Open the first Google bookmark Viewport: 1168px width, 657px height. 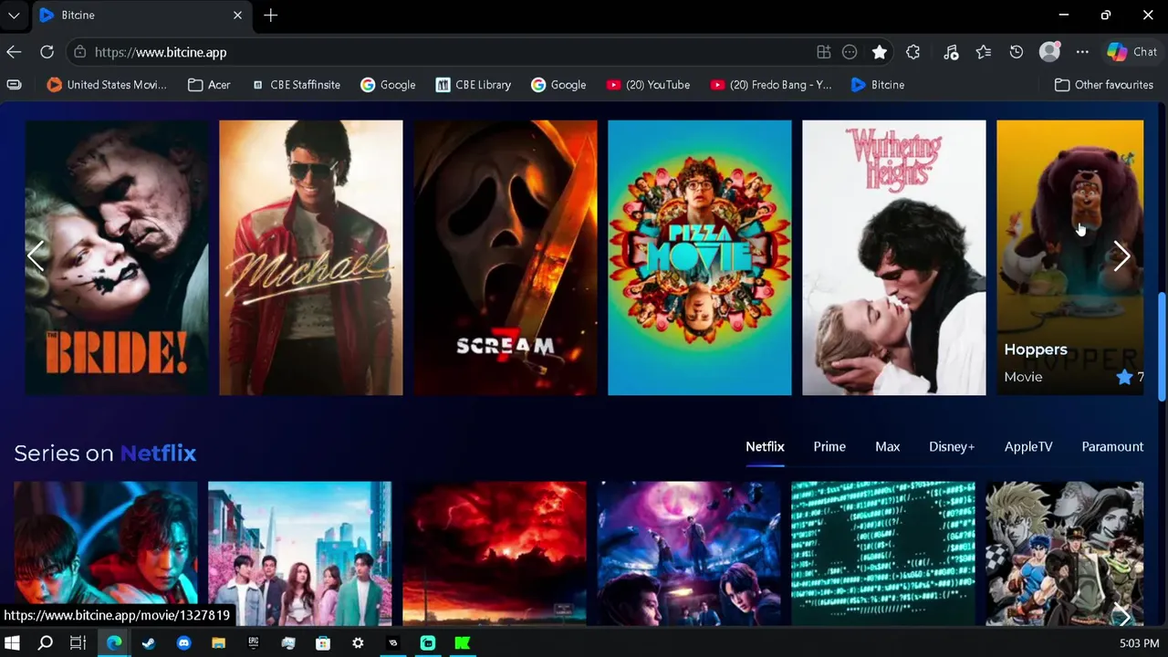pyautogui.click(x=388, y=85)
